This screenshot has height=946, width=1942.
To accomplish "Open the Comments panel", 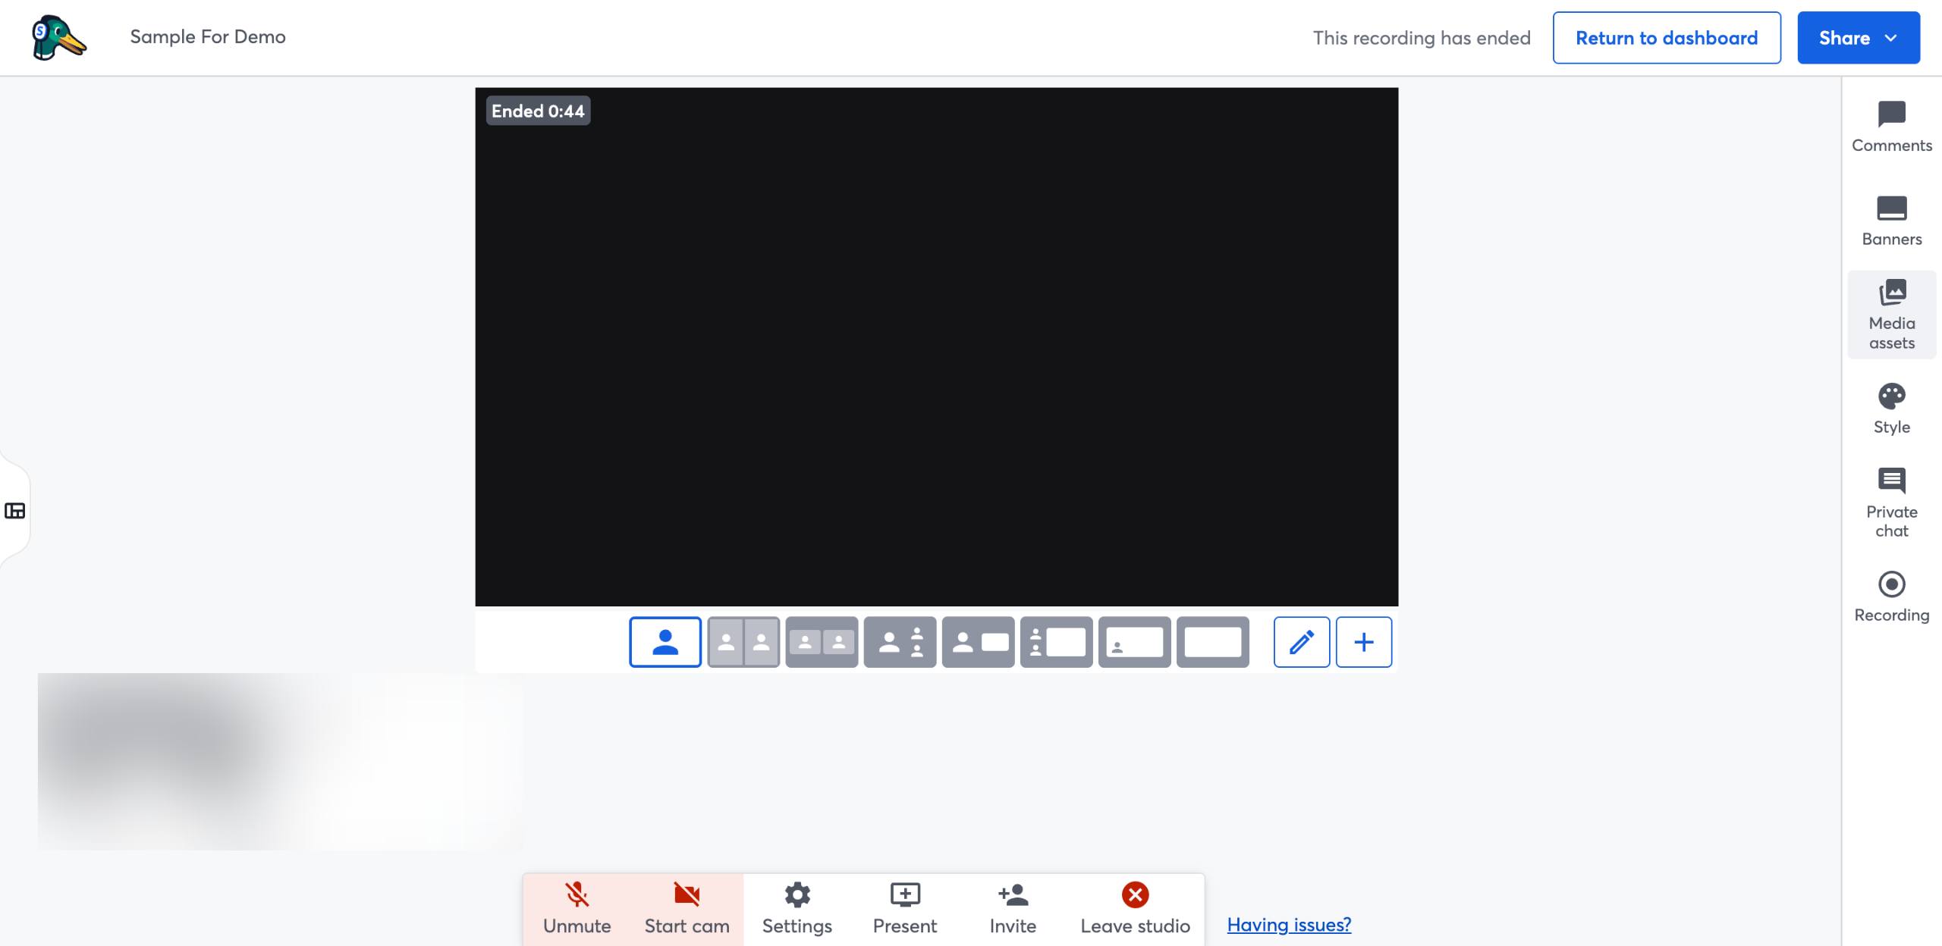I will [x=1890, y=125].
